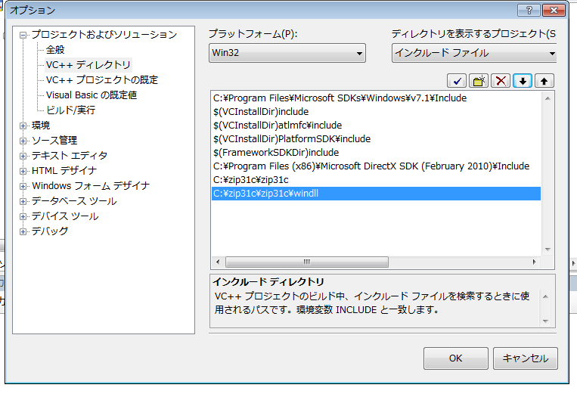This screenshot has width=577, height=394.
Task: Click left arrow of directory list scrollbar
Action: pos(218,262)
